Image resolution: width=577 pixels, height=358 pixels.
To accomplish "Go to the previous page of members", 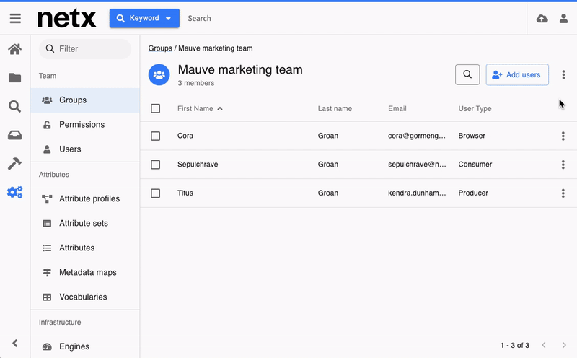I will pos(544,345).
